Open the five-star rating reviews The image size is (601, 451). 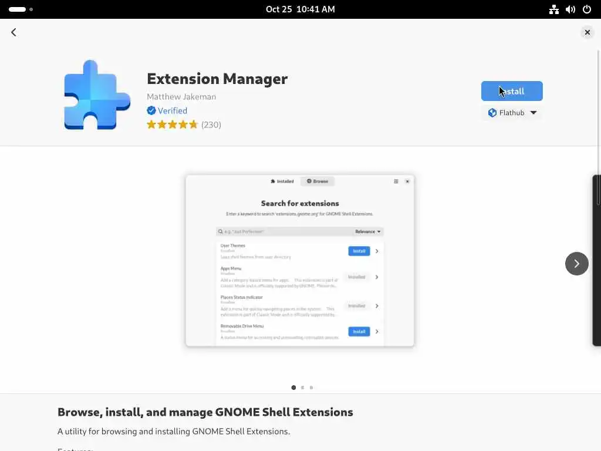(x=172, y=124)
